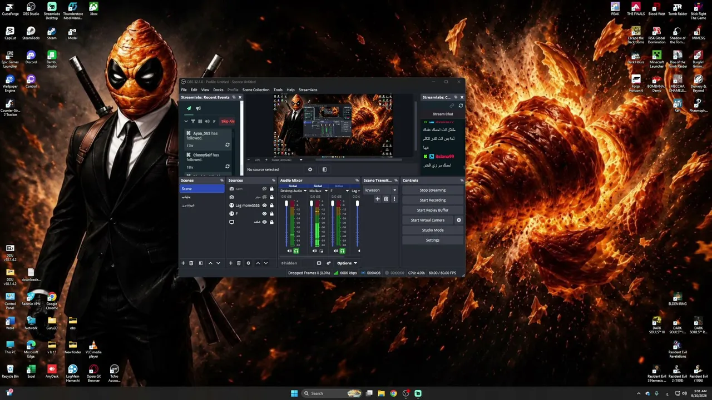Add a scene transition with the plus icon
This screenshot has height=400, width=712.
[378, 199]
